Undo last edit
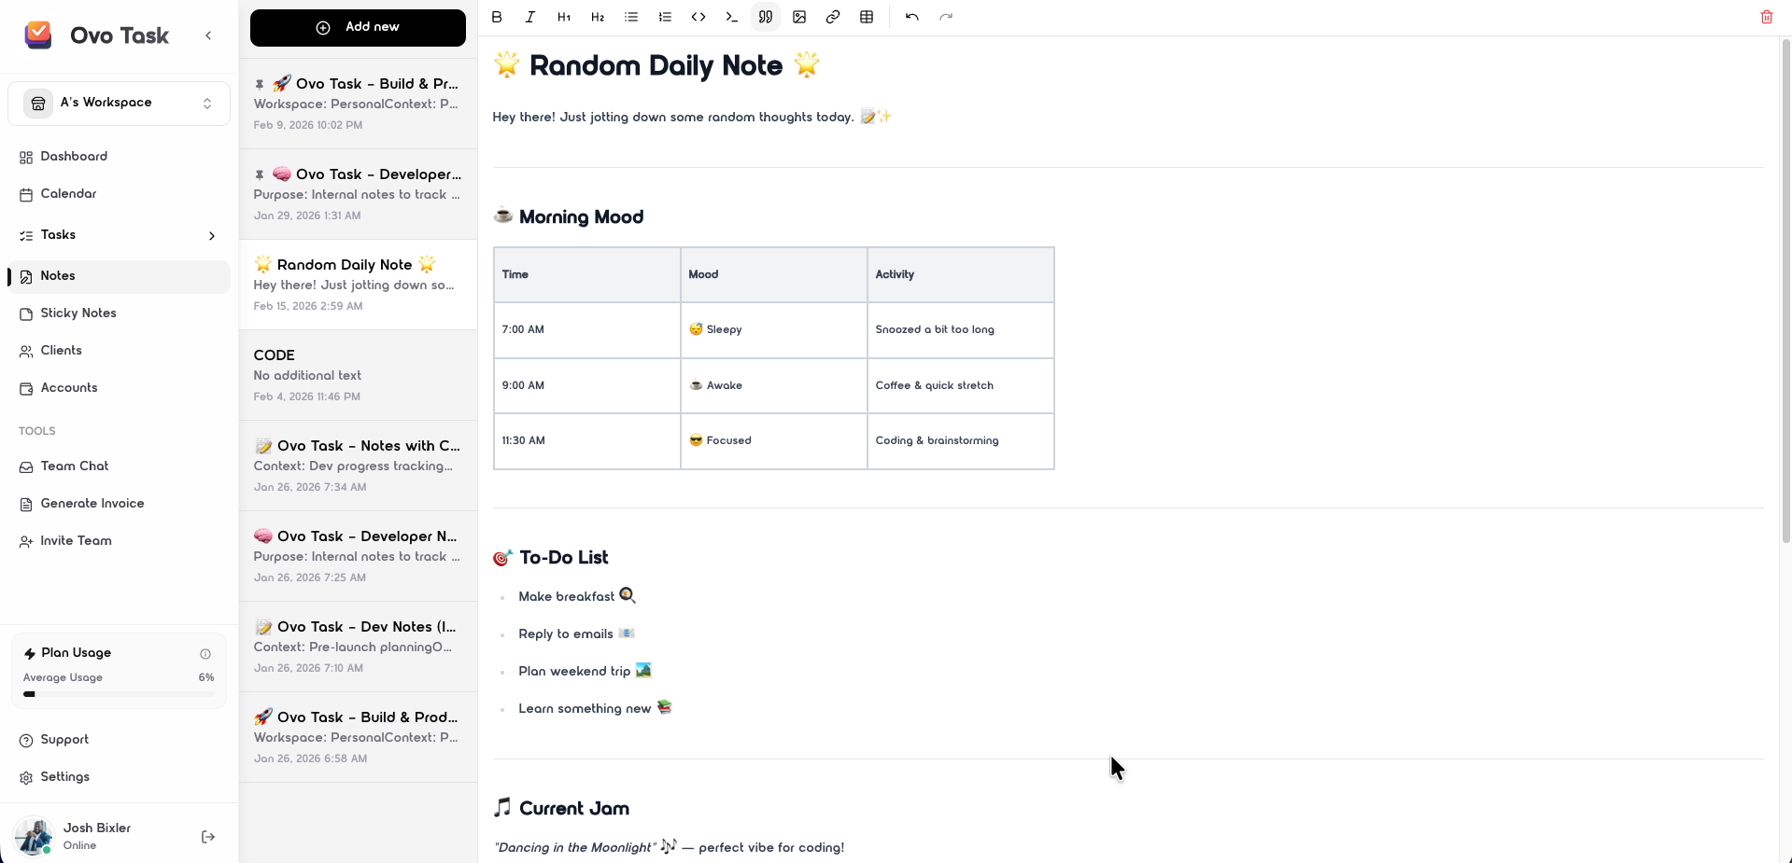This screenshot has width=1792, height=863. click(912, 17)
